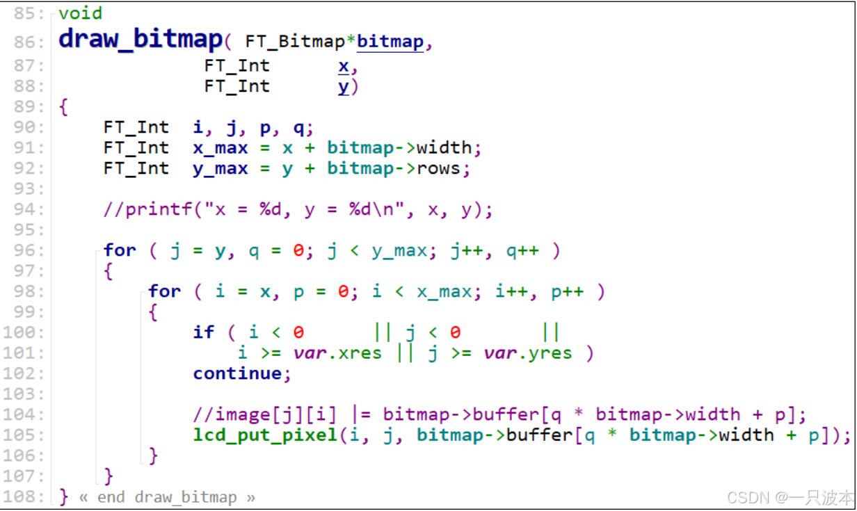Click var.xres in the condition
The width and height of the screenshot is (857, 511).
(337, 353)
